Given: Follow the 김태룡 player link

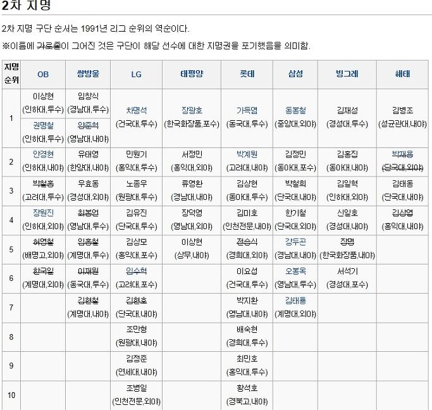Looking at the screenshot, I should [295, 301].
